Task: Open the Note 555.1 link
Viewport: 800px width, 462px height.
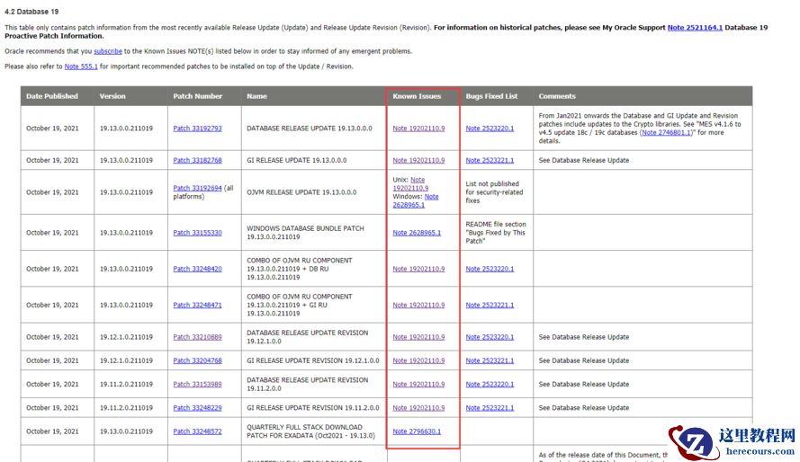Action: point(81,67)
